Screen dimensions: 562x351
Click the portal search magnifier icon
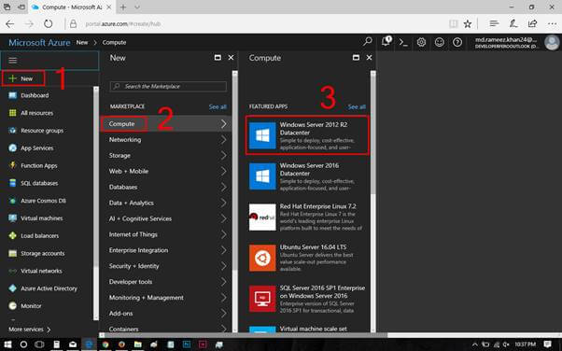coord(368,42)
